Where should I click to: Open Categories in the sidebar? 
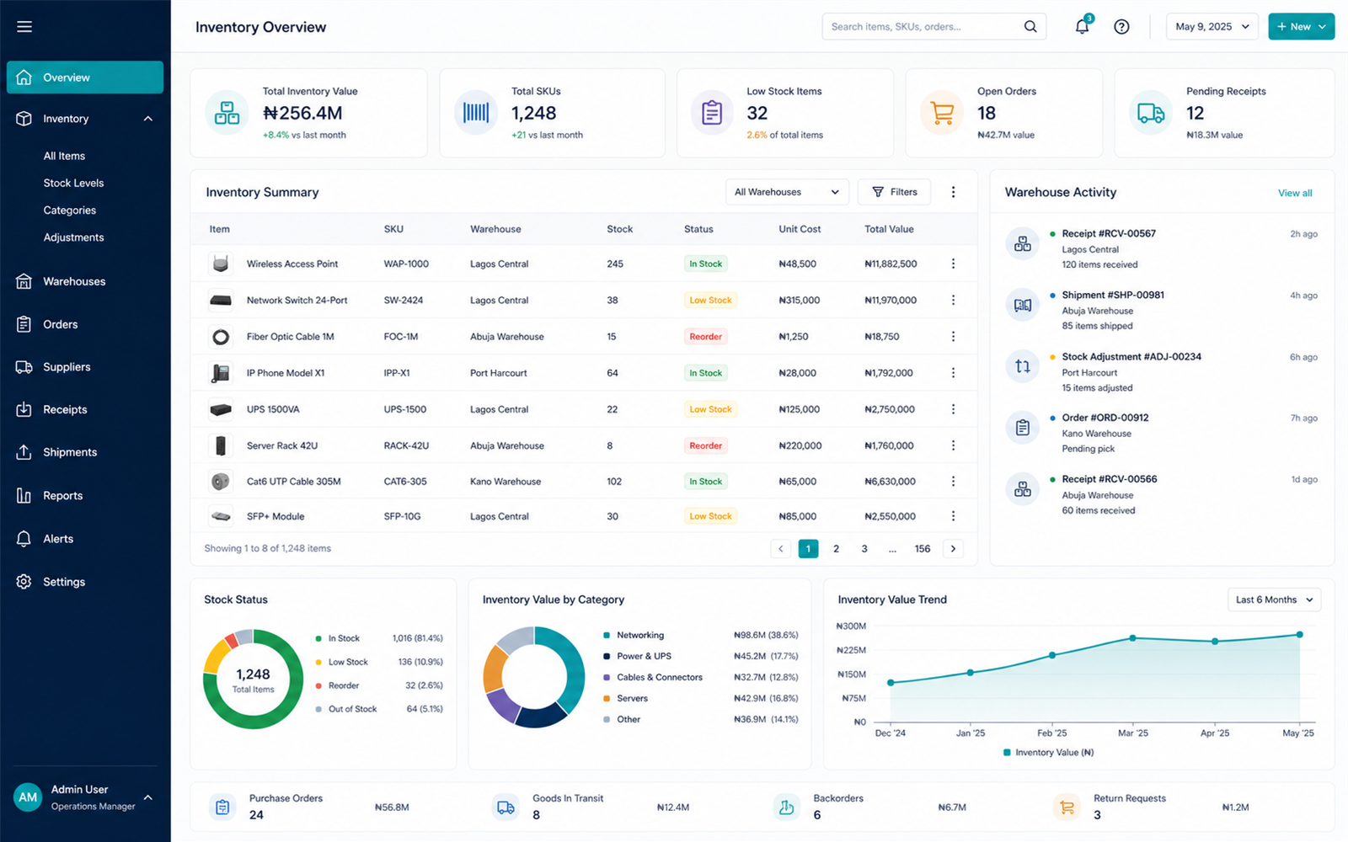(x=69, y=210)
